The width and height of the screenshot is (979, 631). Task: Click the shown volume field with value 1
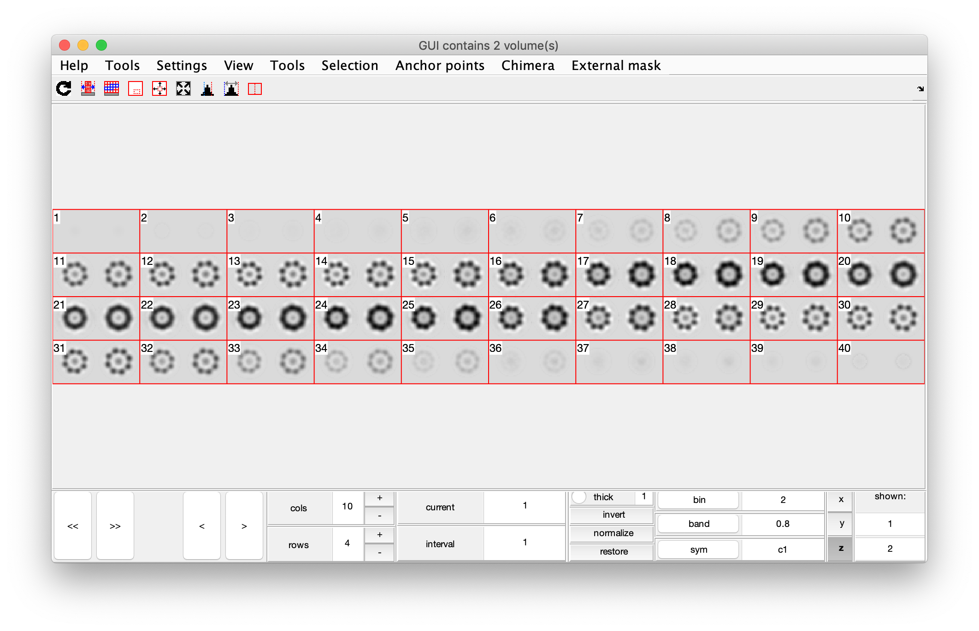pos(890,524)
